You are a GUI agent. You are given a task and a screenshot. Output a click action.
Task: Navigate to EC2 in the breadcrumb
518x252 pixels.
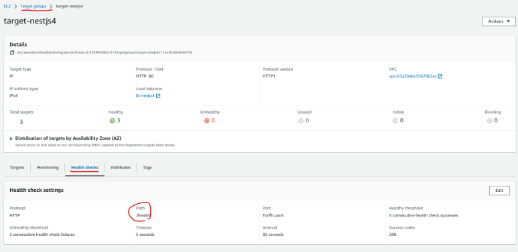coord(7,6)
